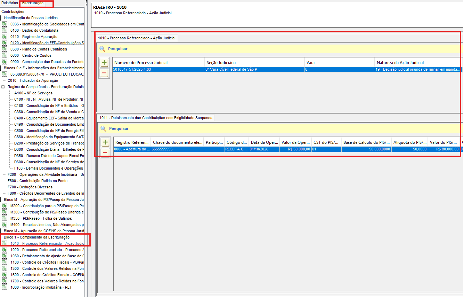Select the 1010 - Processo Referenciado - Ação Judicial tab

coord(137,38)
